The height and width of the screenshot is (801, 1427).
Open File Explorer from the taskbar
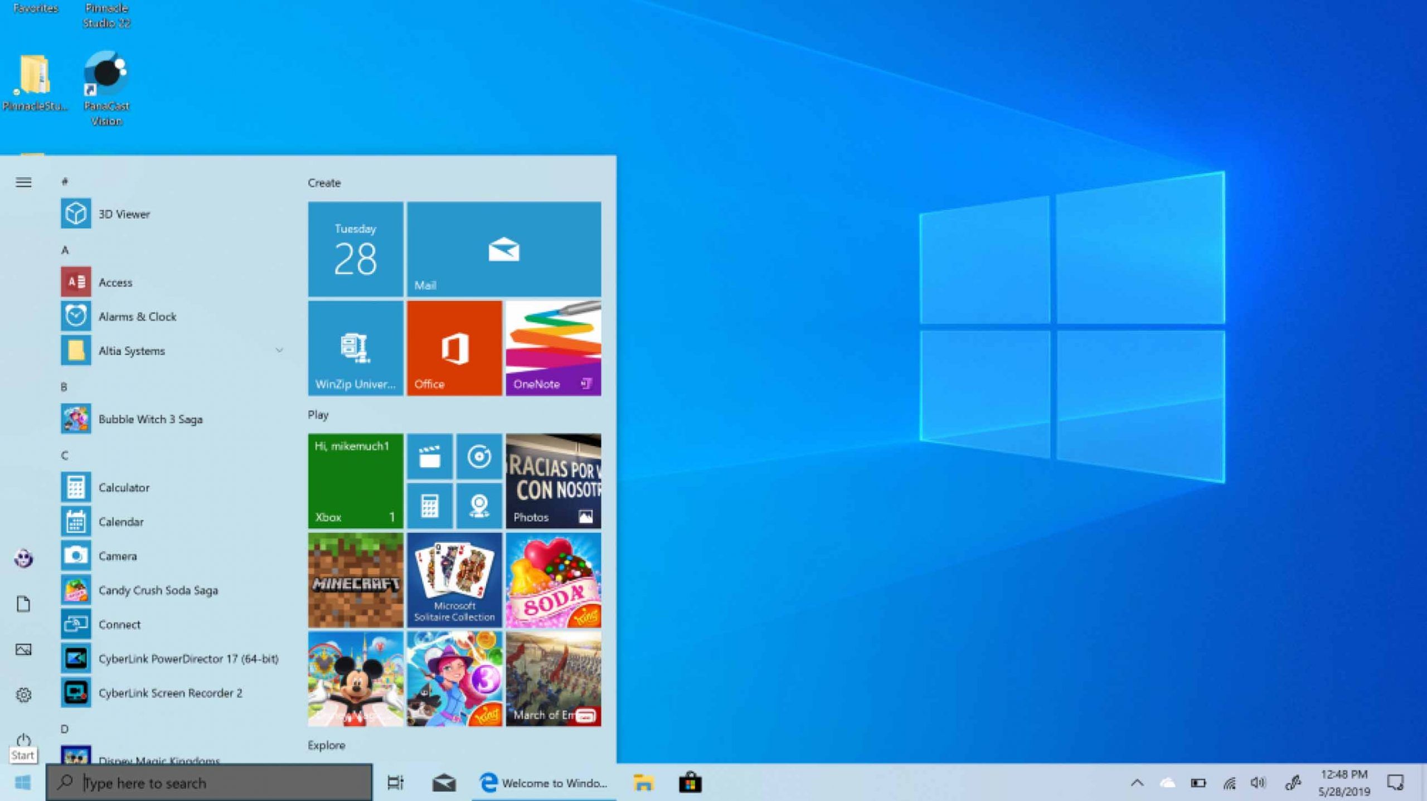(x=644, y=783)
